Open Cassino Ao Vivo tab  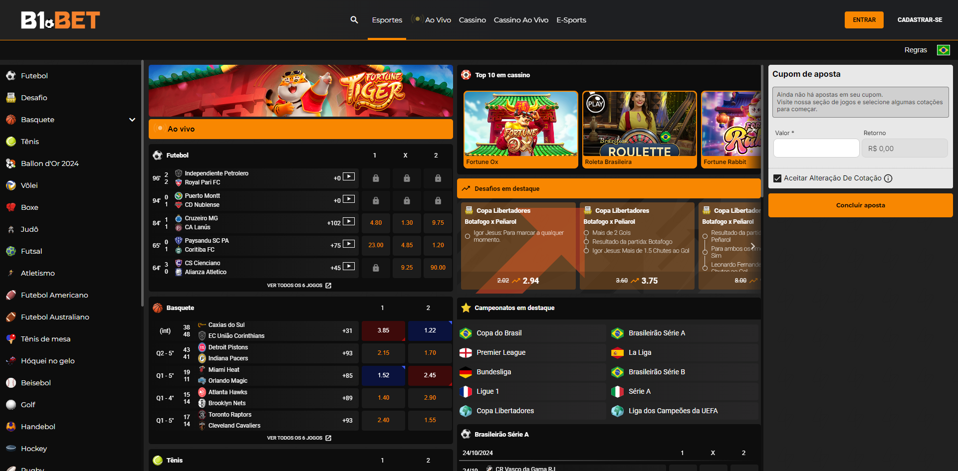point(521,20)
